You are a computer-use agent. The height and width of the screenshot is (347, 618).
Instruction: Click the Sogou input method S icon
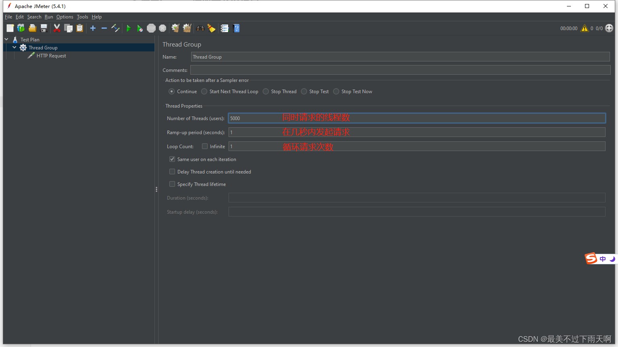tap(591, 258)
